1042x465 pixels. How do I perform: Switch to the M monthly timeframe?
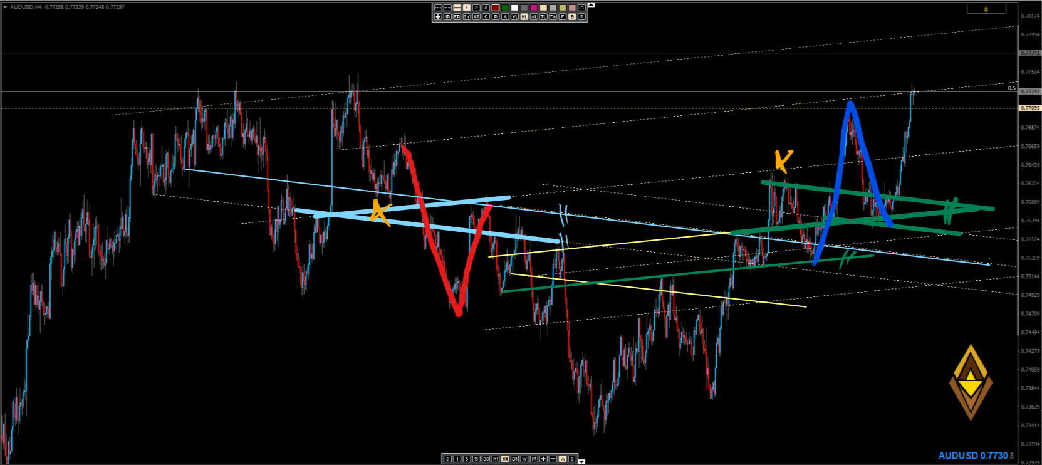534,459
